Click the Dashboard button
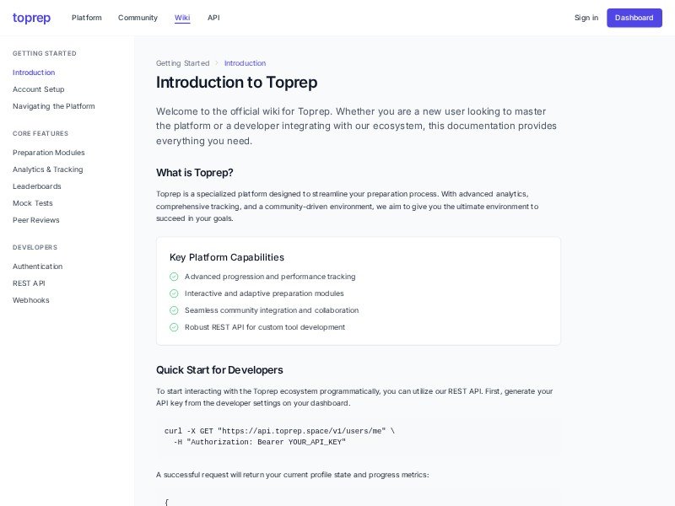Image resolution: width=675 pixels, height=506 pixels. point(634,18)
